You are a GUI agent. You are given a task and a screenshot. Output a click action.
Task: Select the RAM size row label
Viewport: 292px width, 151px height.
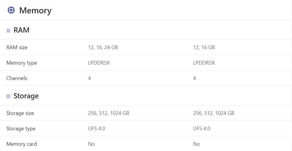(17, 47)
